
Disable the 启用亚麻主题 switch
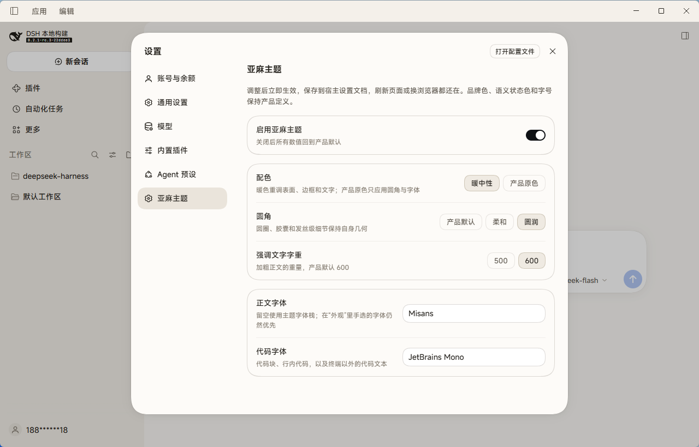click(536, 135)
